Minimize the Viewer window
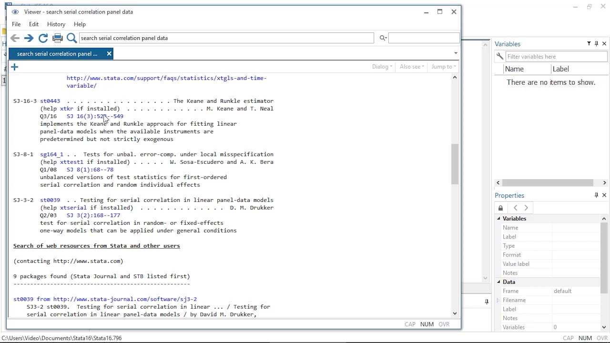610x343 pixels. [426, 12]
